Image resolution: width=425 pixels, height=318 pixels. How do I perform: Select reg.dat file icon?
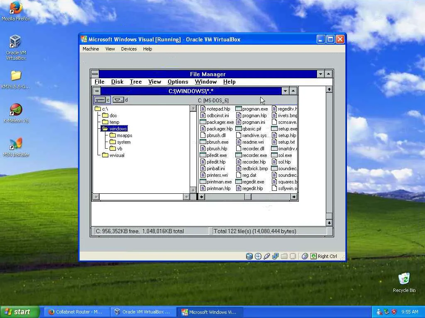click(239, 175)
